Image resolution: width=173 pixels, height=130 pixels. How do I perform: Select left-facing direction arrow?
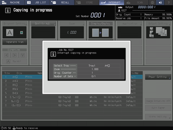(6, 55)
